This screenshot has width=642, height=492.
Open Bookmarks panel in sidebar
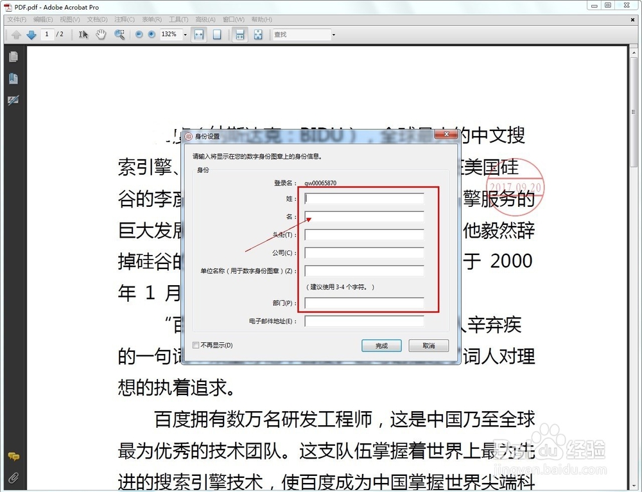coord(13,78)
